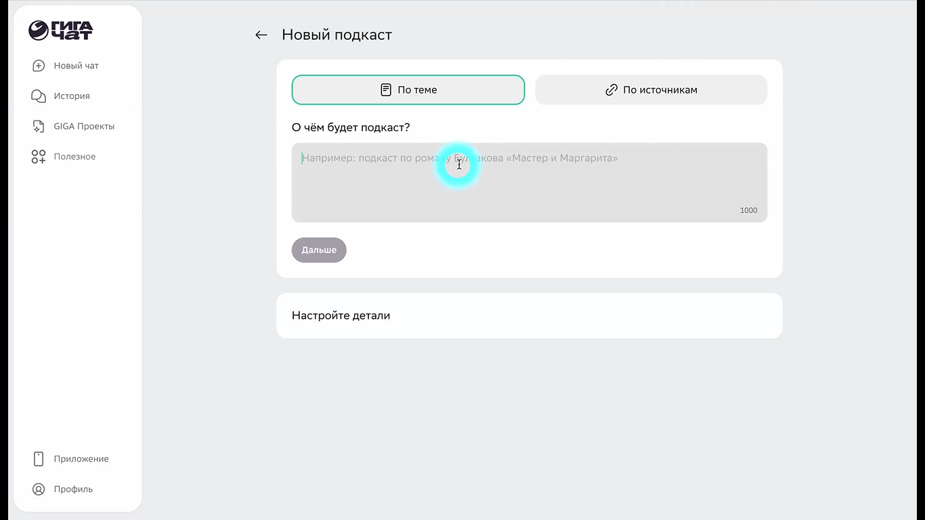The width and height of the screenshot is (925, 520).
Task: Click the GIGA Проекты file icon
Action: click(39, 127)
